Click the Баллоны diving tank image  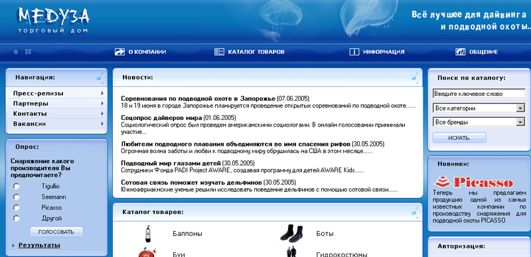click(147, 234)
